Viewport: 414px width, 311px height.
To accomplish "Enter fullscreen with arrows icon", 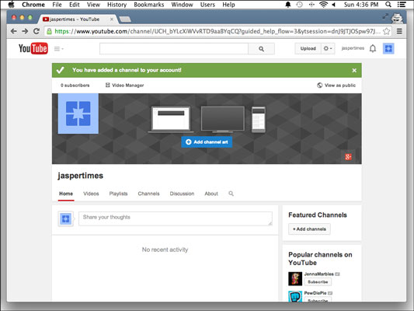I will 385,16.
